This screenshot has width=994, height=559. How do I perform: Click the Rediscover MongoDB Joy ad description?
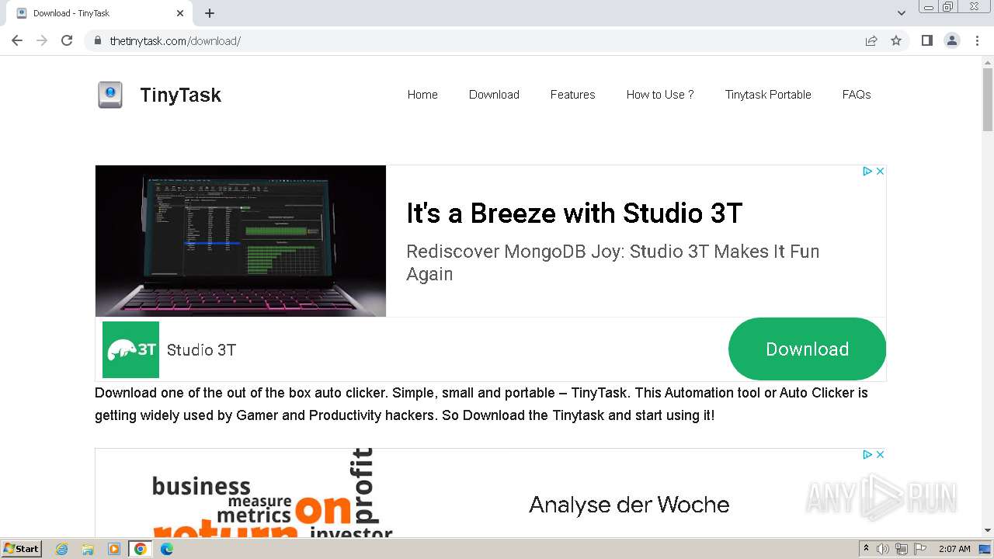613,262
